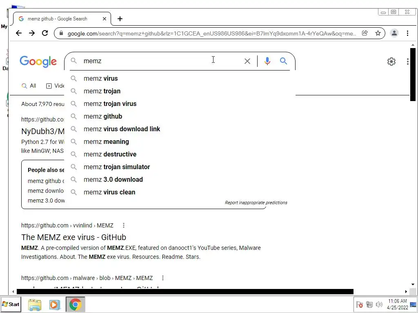Screen dimensions: 418x313
Task: Click the scroll right arrow
Action: click(406, 292)
